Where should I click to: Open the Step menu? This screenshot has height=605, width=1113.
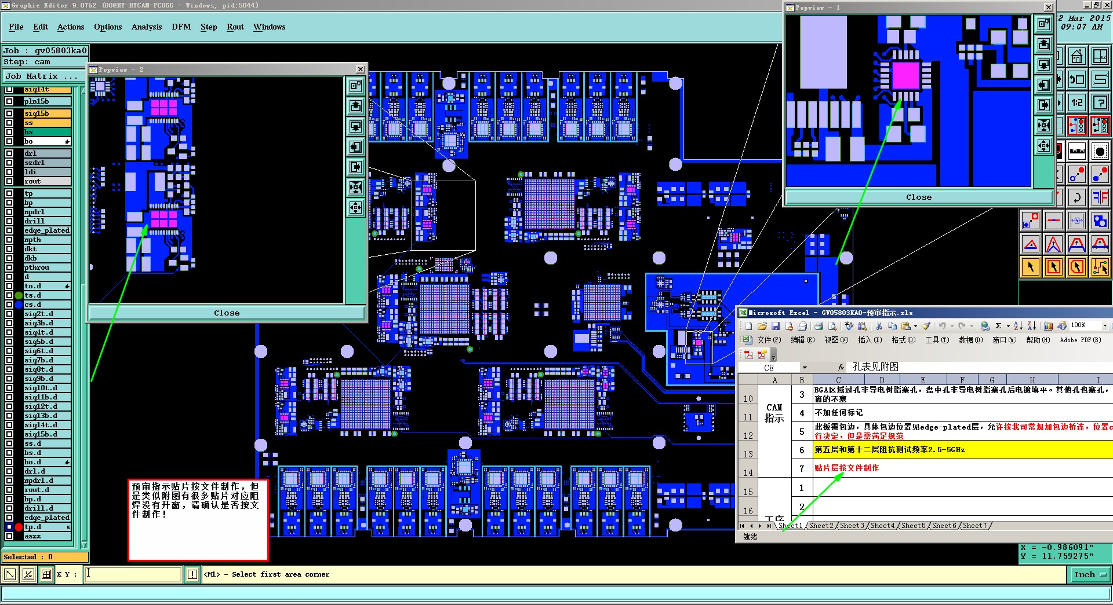pos(209,27)
